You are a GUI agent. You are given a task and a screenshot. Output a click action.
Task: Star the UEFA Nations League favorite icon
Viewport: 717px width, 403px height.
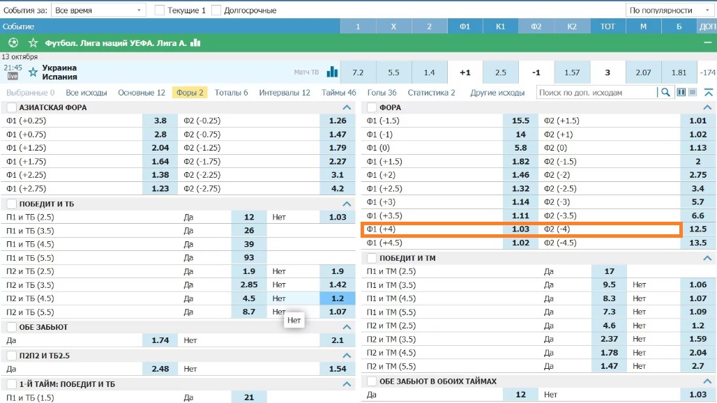[x=33, y=43]
